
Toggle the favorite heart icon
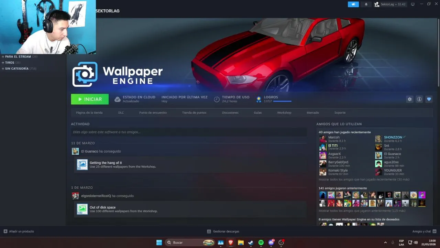tap(429, 99)
